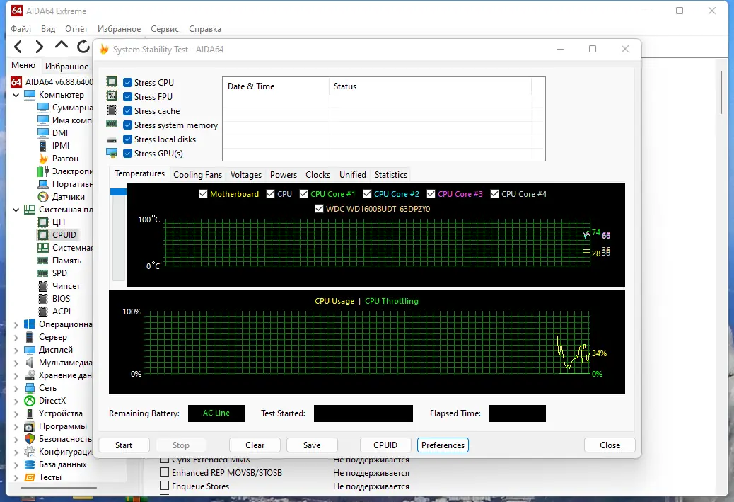Open the Statistics tab

[391, 175]
